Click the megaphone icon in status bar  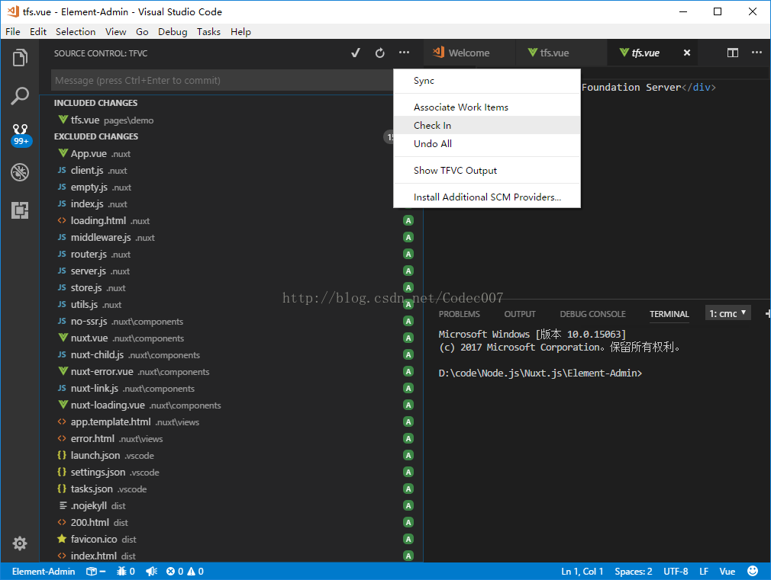click(151, 571)
